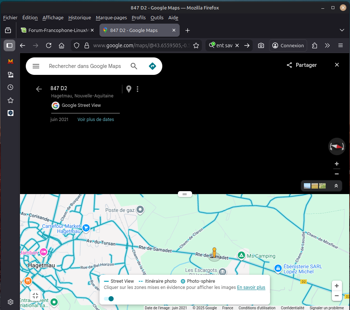The height and width of the screenshot is (310, 350).
Task: Open the Marque-pages menu
Action: pyautogui.click(x=111, y=17)
